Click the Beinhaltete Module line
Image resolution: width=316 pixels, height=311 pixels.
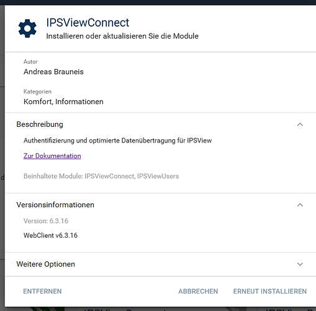click(x=101, y=176)
